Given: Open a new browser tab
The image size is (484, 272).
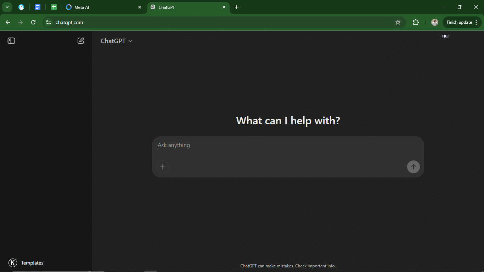Looking at the screenshot, I should [x=237, y=7].
